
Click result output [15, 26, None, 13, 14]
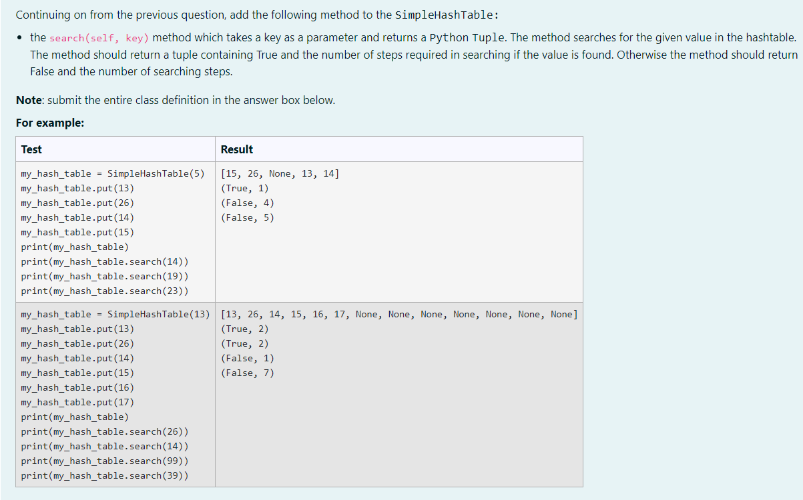click(279, 173)
